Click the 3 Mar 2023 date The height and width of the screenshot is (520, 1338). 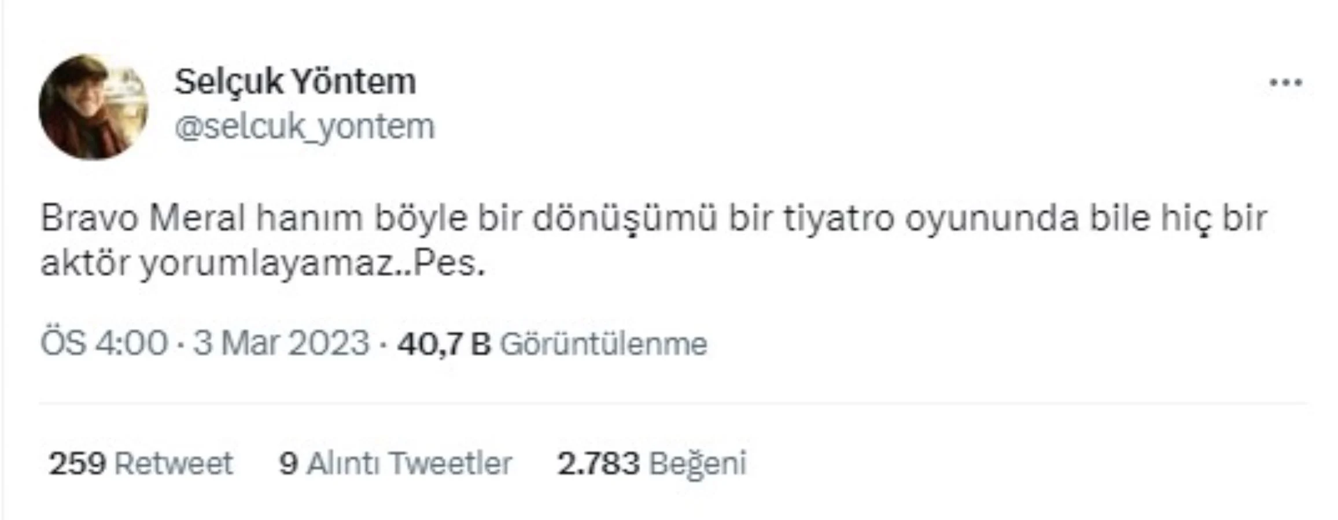(x=281, y=343)
